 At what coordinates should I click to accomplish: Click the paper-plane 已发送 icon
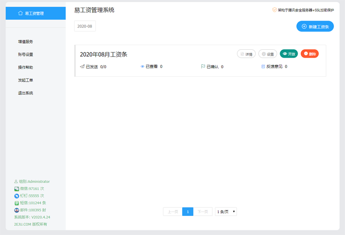(82, 66)
